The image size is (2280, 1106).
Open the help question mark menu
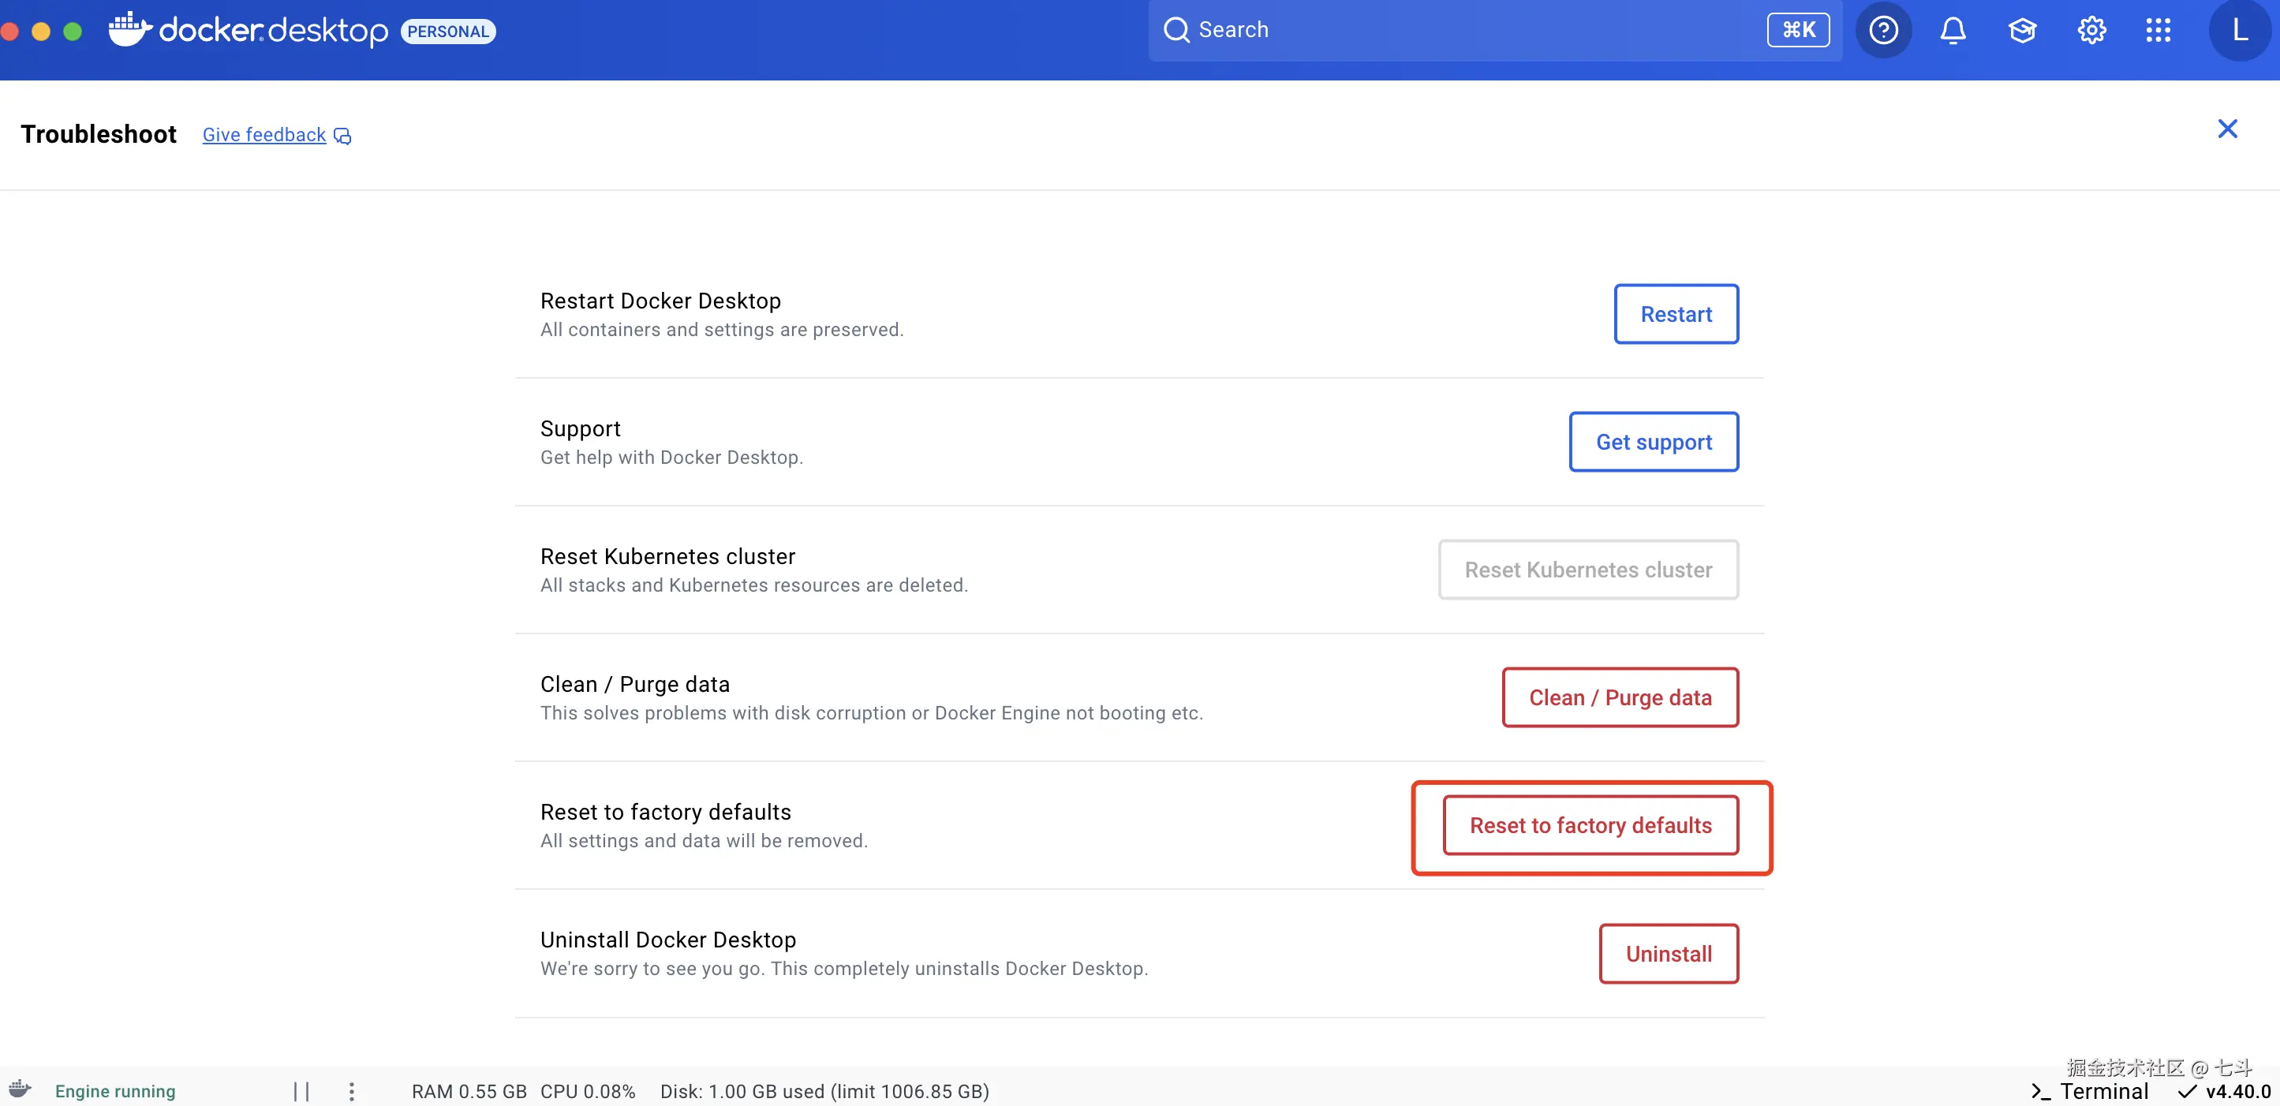(x=1883, y=31)
